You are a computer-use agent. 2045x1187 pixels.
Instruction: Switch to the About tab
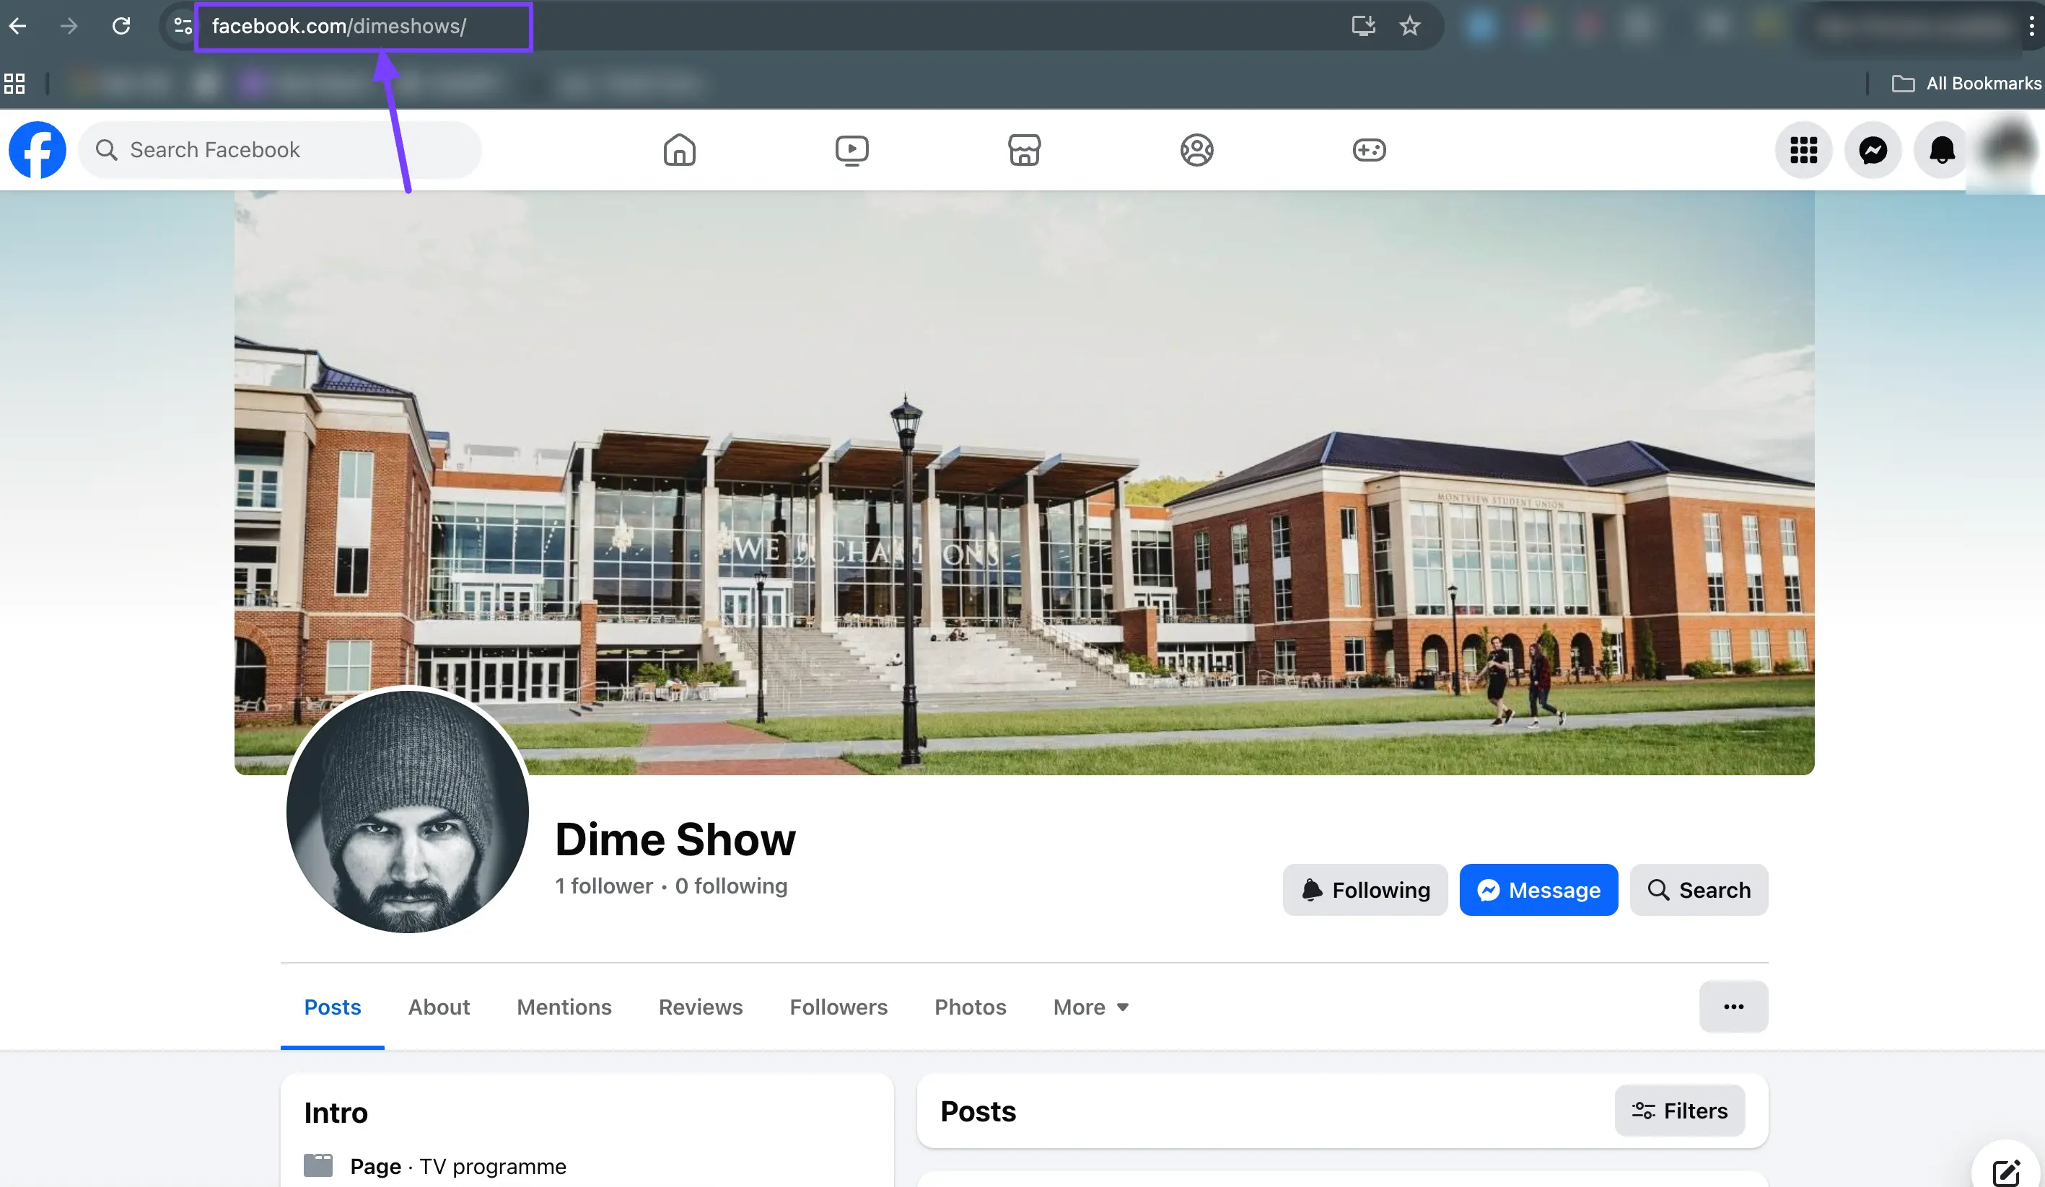coord(438,1007)
